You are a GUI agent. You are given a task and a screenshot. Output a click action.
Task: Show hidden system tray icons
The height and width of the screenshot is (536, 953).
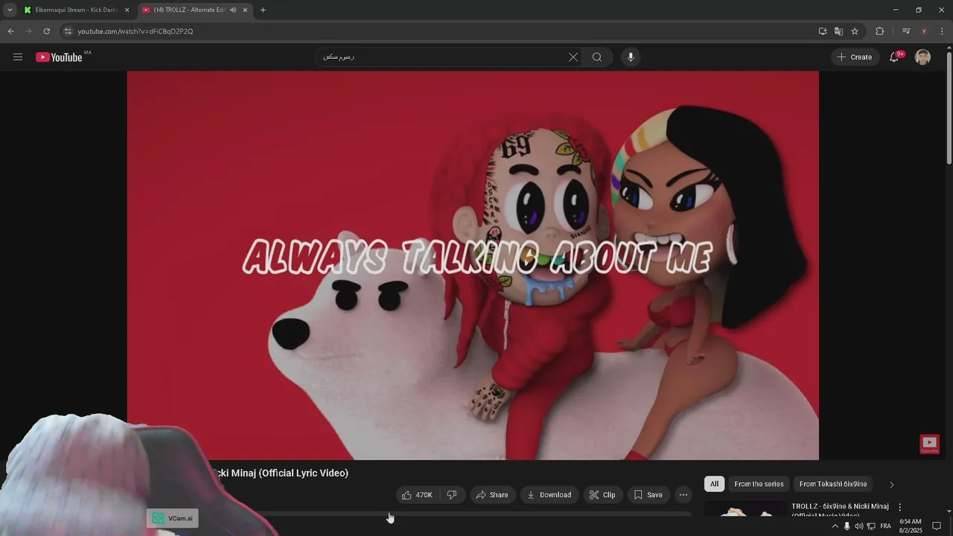point(835,526)
